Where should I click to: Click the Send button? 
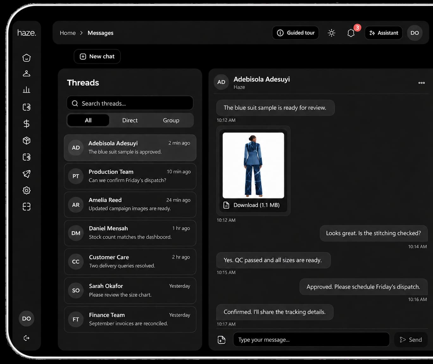point(411,340)
